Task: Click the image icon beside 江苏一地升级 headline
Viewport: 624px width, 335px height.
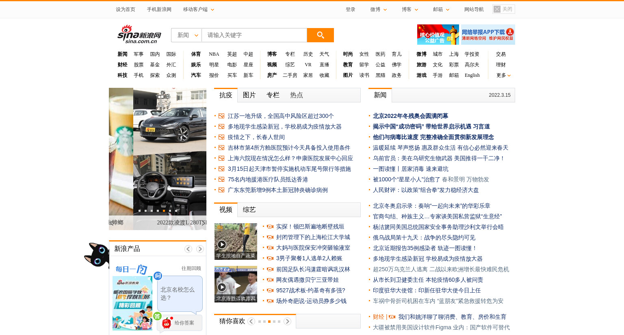Action: click(221, 116)
